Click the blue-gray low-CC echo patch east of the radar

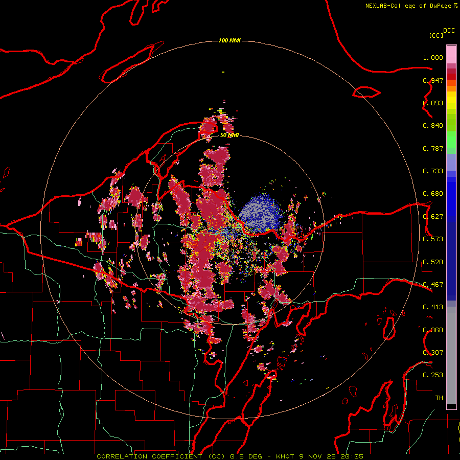260,213
